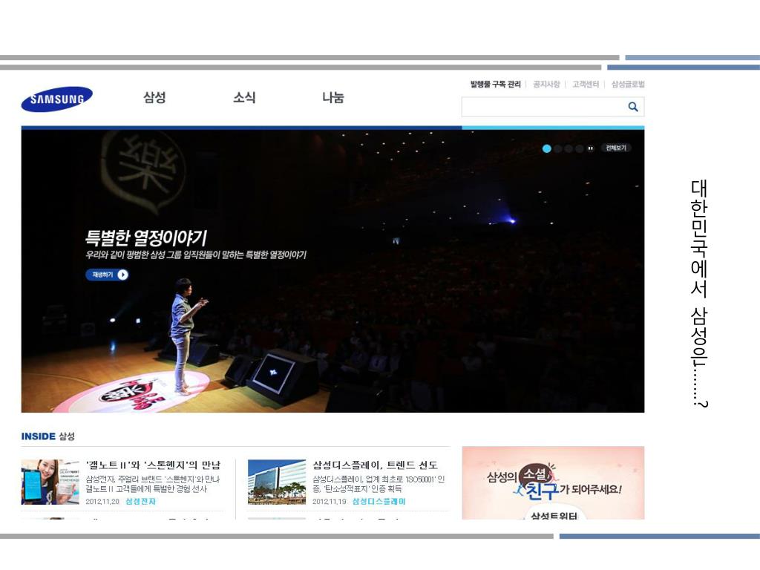
Task: Click the 특별한 열정이야기 headline
Action: pyautogui.click(x=146, y=237)
